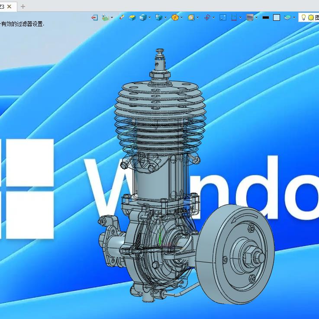Expand dropdown next to red crosshair icon
This screenshot has width=319, height=319.
(x=214, y=18)
